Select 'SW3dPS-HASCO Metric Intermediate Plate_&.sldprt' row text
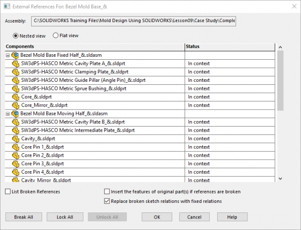 78,130
